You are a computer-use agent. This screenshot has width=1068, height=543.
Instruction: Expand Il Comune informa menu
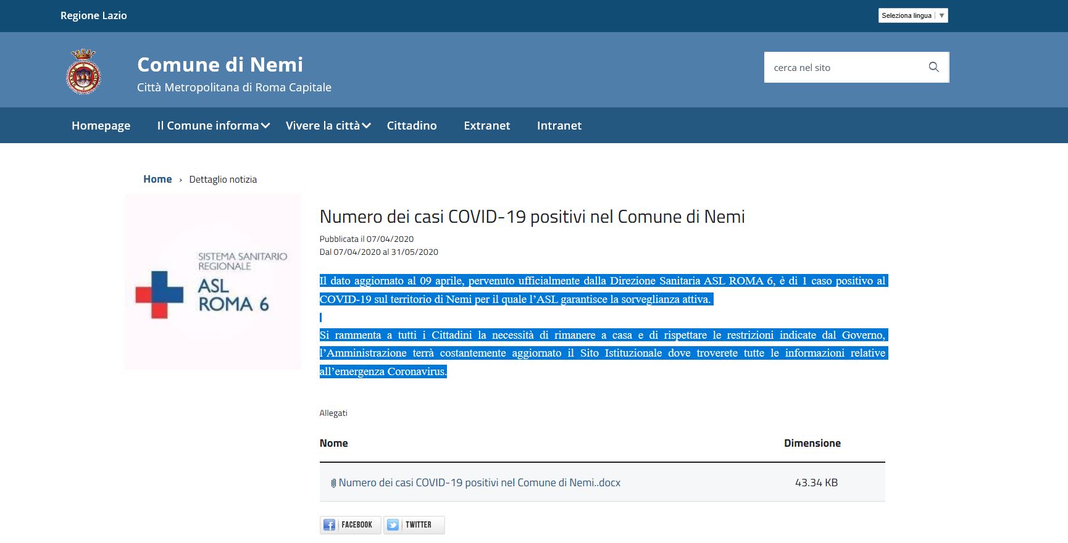[x=214, y=125]
